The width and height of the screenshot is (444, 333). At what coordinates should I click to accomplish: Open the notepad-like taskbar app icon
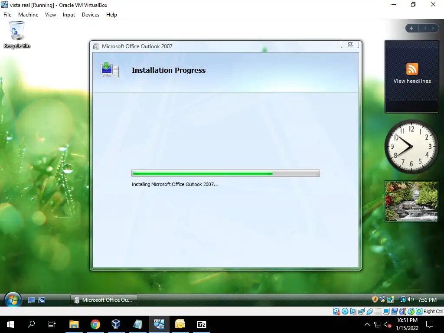coord(137,324)
